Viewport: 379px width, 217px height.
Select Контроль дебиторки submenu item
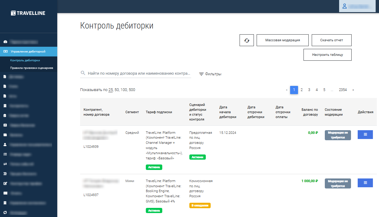tap(25, 60)
